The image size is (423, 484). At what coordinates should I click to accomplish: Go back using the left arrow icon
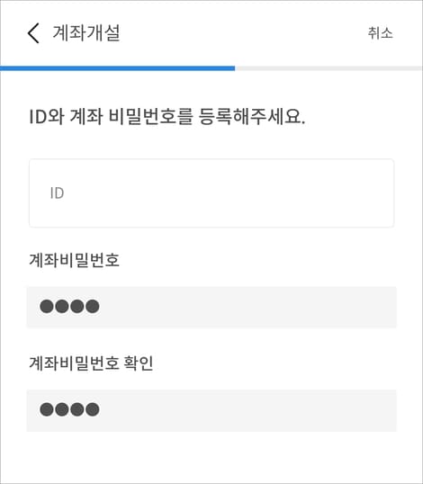33,33
